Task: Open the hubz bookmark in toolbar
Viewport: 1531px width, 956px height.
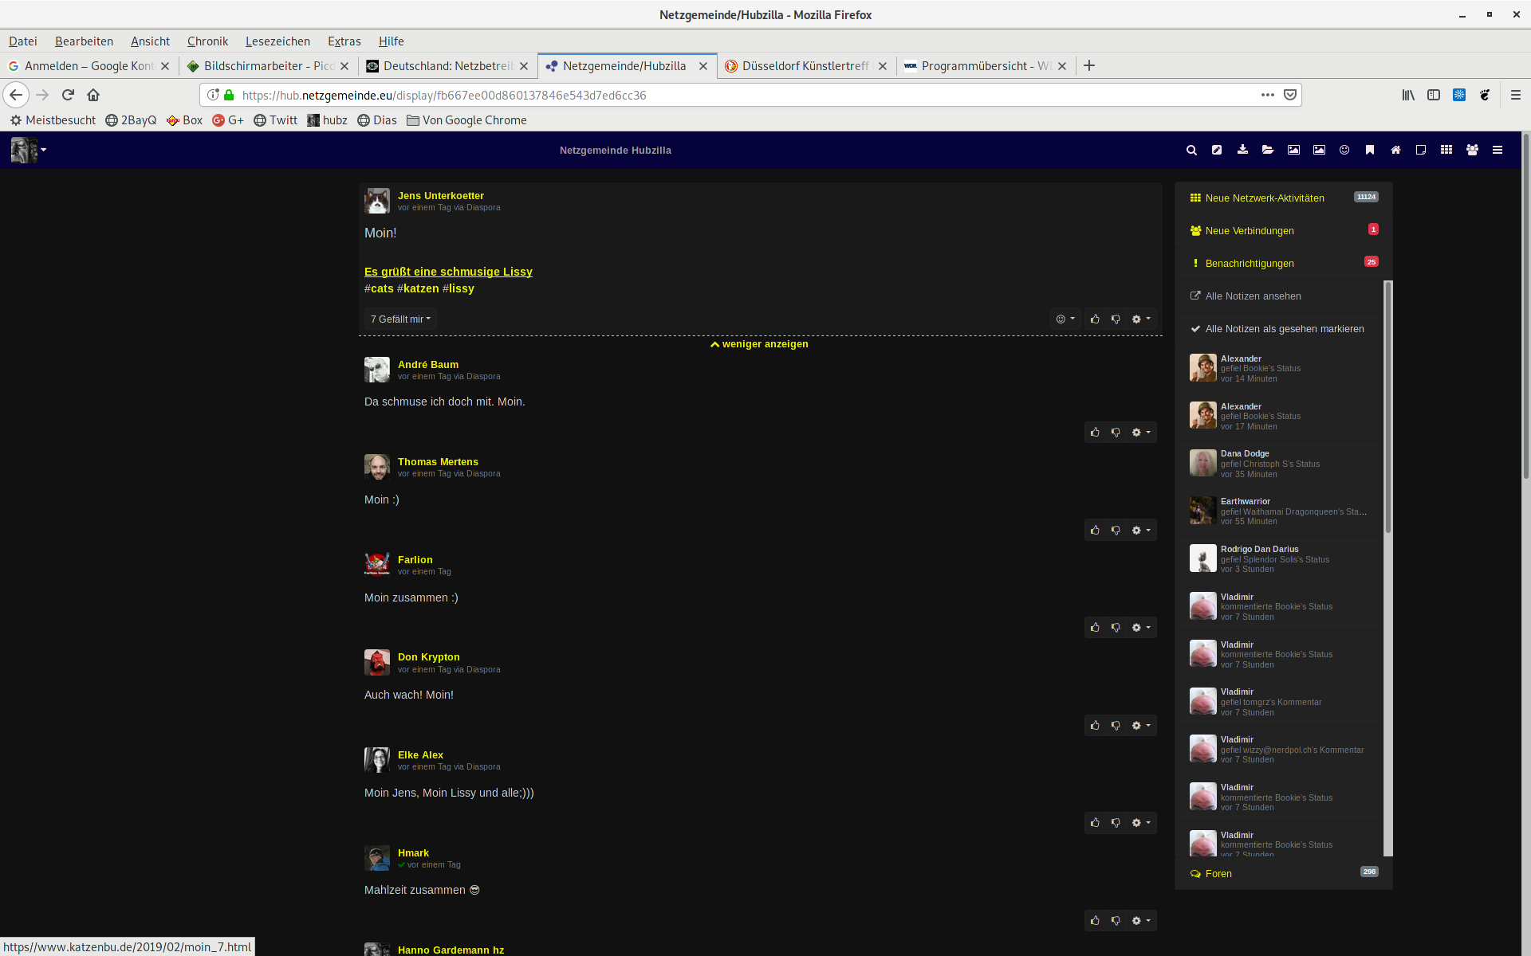Action: point(327,120)
